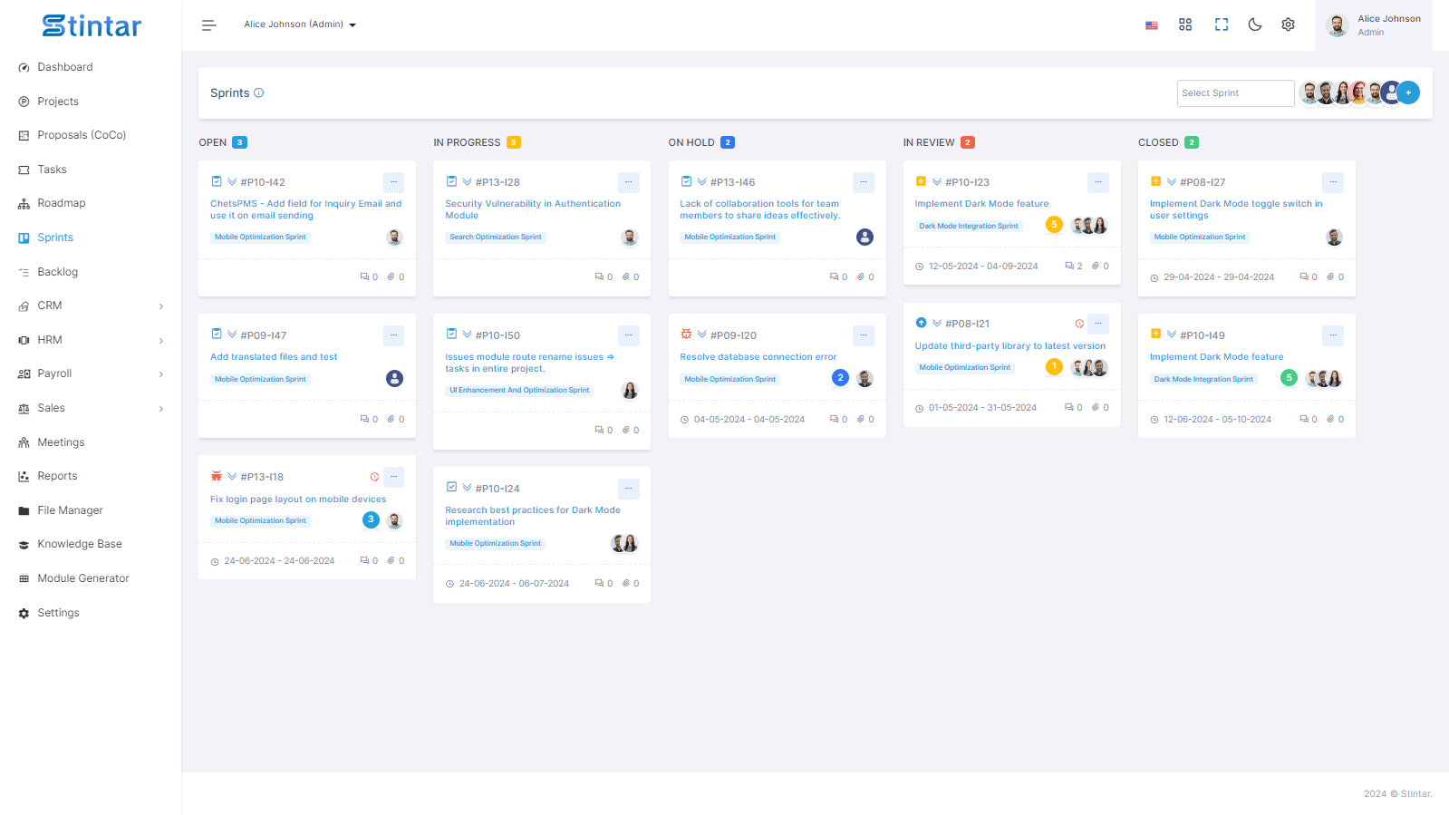Image resolution: width=1449 pixels, height=815 pixels.
Task: Click the Sprints info icon
Action: [x=259, y=92]
